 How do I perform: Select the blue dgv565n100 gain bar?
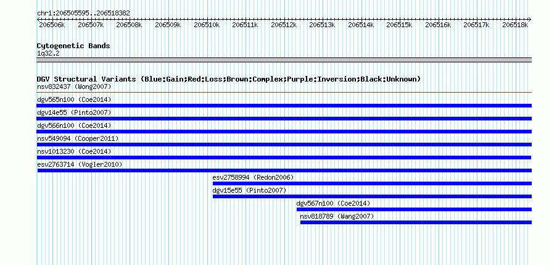click(x=284, y=106)
